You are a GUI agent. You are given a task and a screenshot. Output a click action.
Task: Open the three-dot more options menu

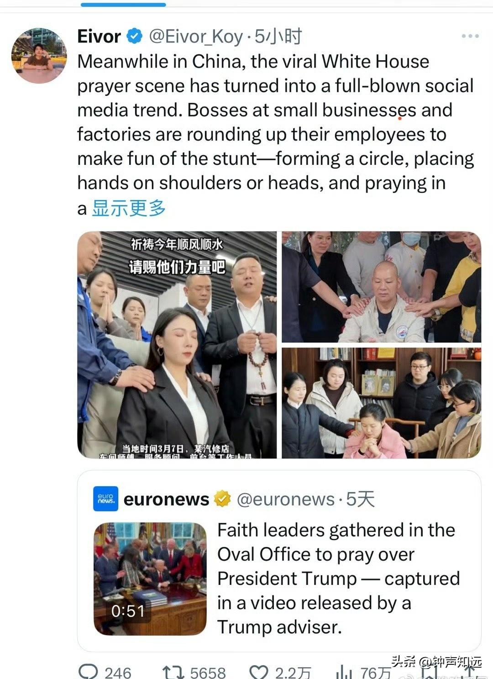click(x=470, y=36)
